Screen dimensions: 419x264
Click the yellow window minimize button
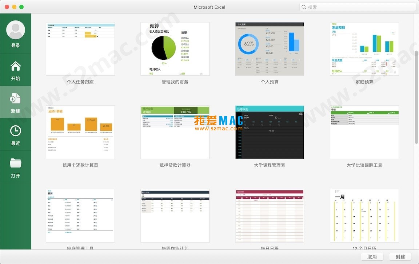(14, 7)
